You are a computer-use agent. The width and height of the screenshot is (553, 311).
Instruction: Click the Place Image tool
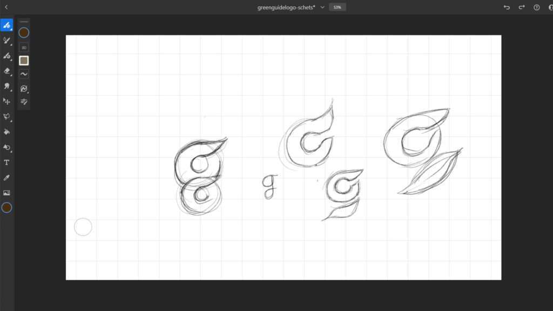pyautogui.click(x=7, y=193)
